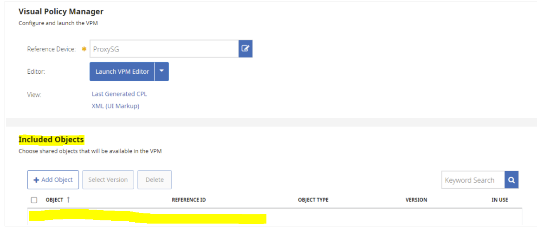
Task: Sort by the OBJECT TYPE column
Action: point(313,200)
